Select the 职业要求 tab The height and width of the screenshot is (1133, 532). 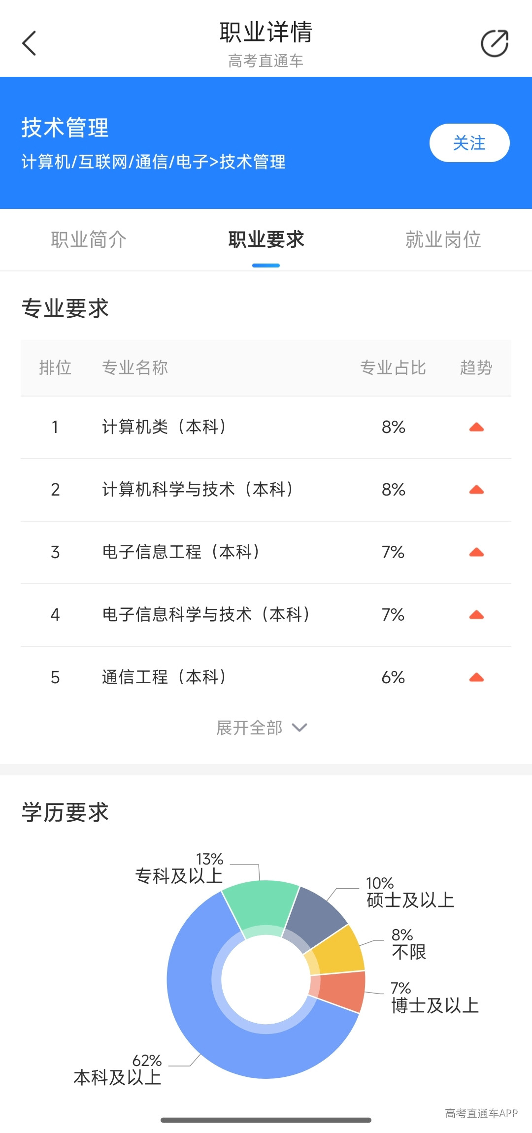(x=266, y=240)
